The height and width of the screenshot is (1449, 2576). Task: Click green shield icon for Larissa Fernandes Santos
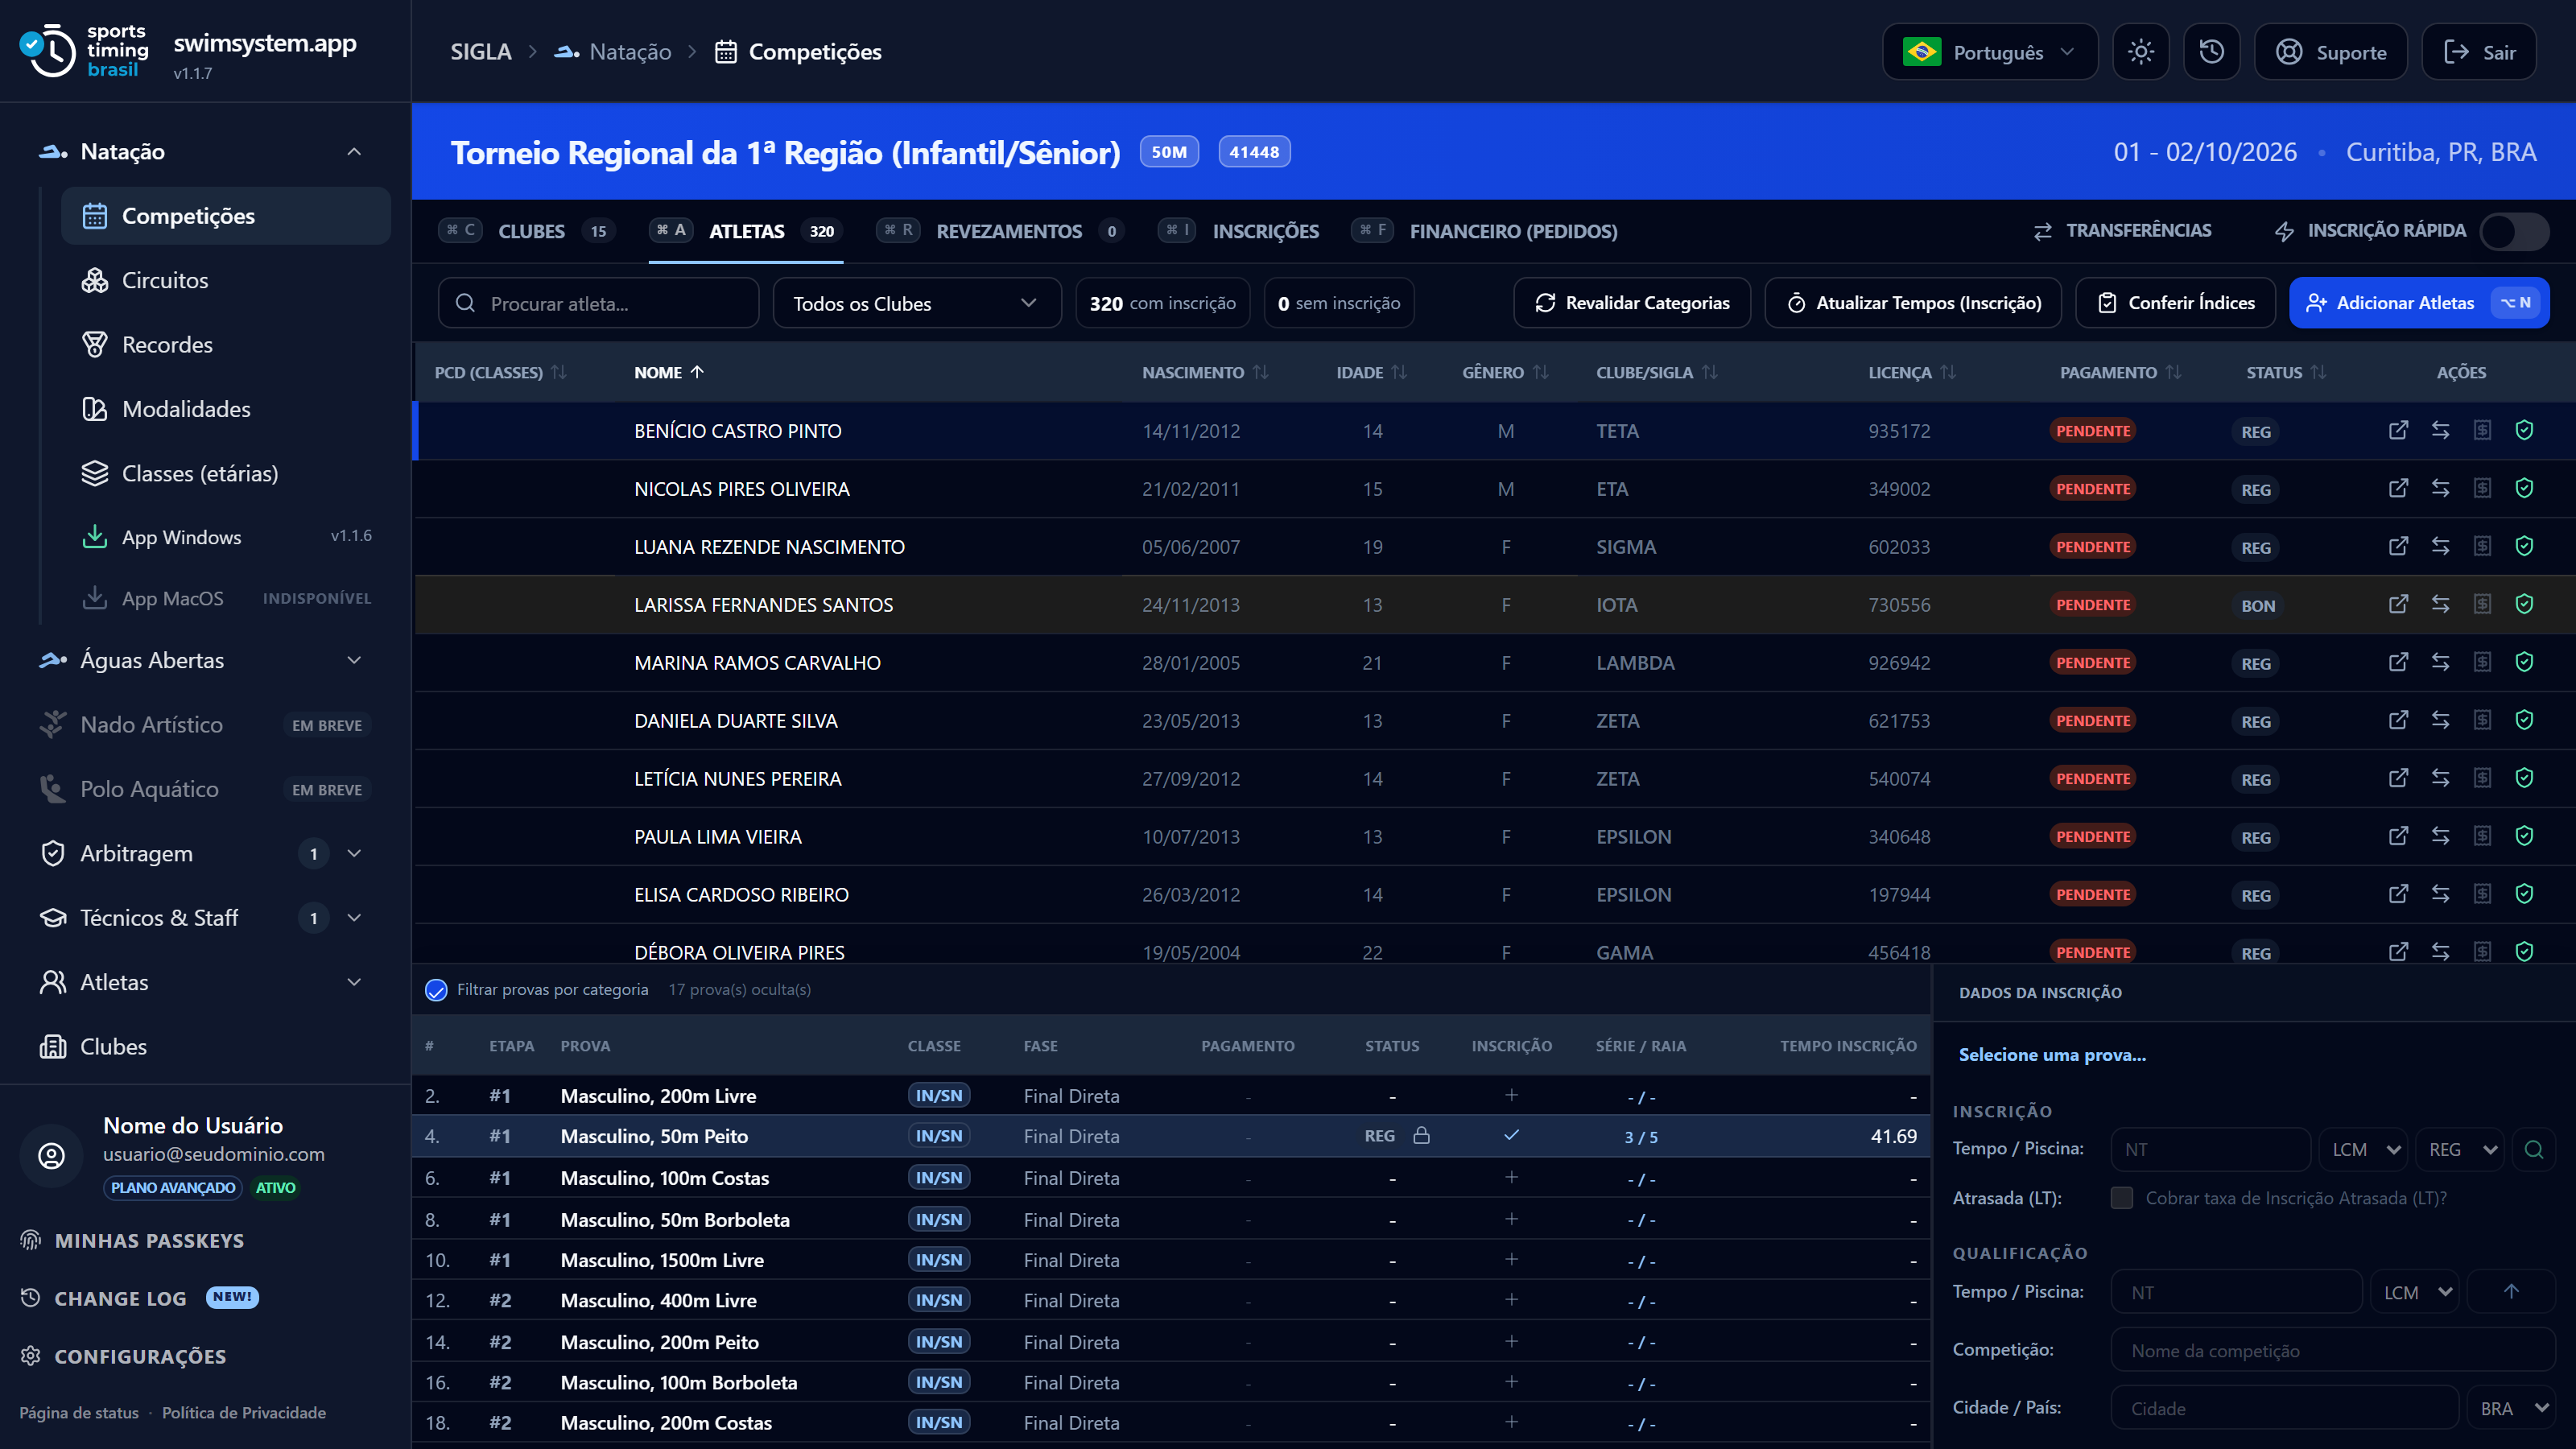pos(2524,604)
